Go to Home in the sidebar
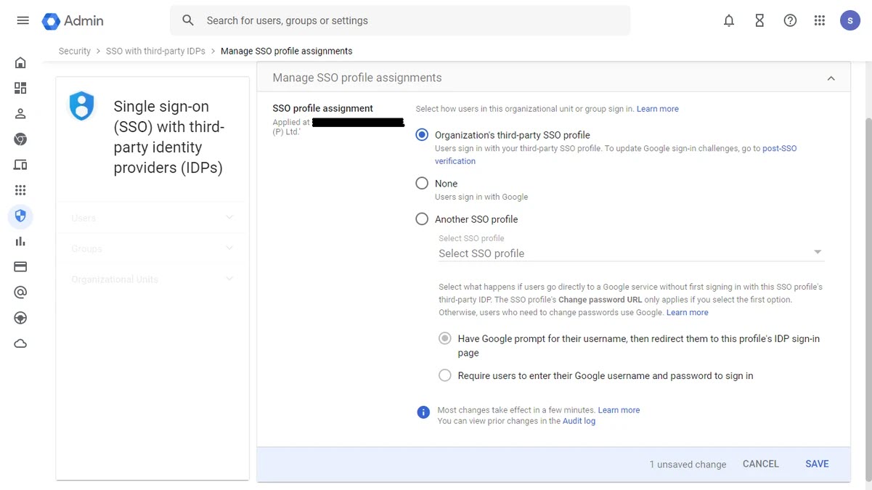Viewport: 872px width, 490px height. 20,62
